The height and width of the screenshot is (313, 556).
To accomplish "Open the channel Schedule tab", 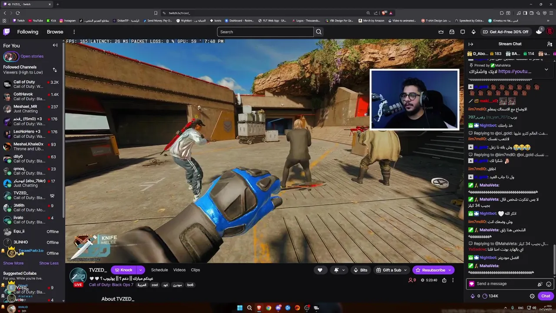I will click(x=159, y=270).
